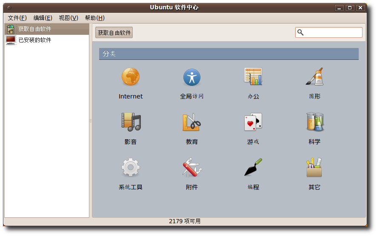Click the 科学 category label
This screenshot has height=236, width=377.
314,142
